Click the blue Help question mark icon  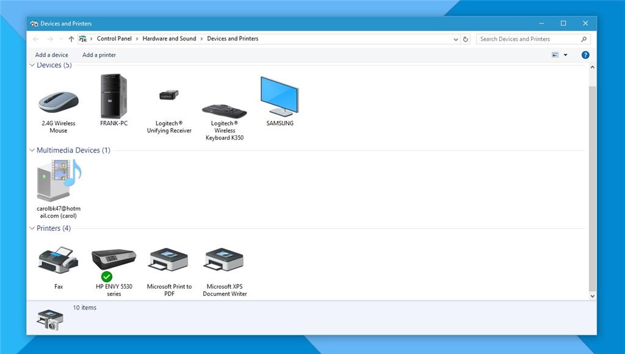click(585, 55)
